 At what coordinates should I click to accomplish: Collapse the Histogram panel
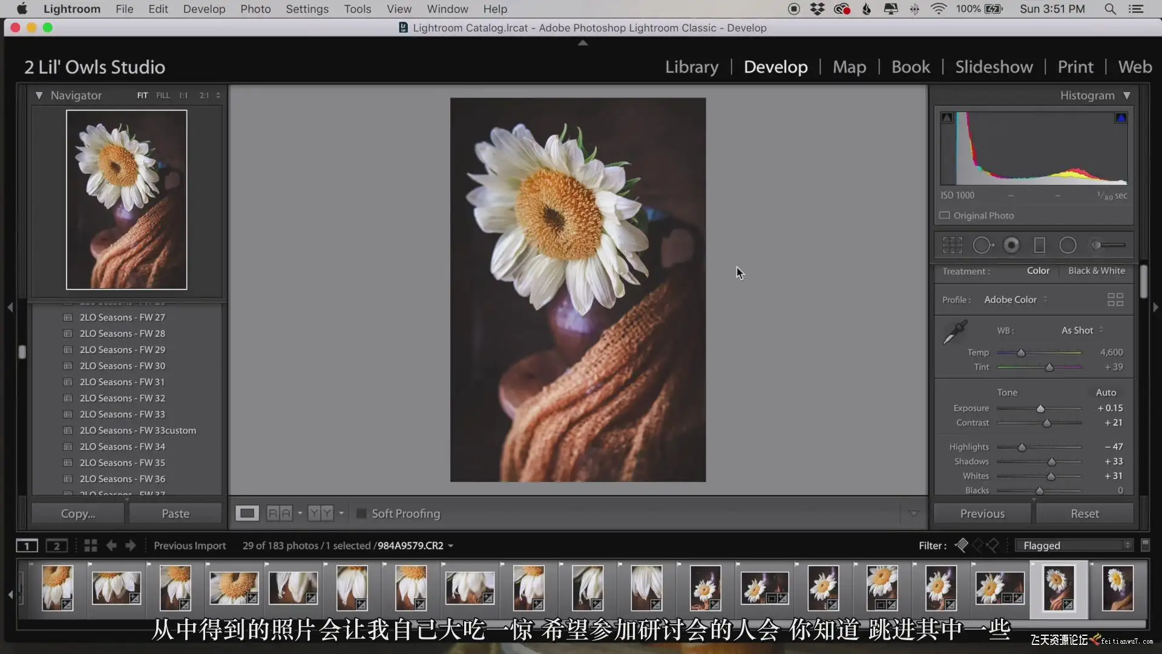(x=1127, y=95)
